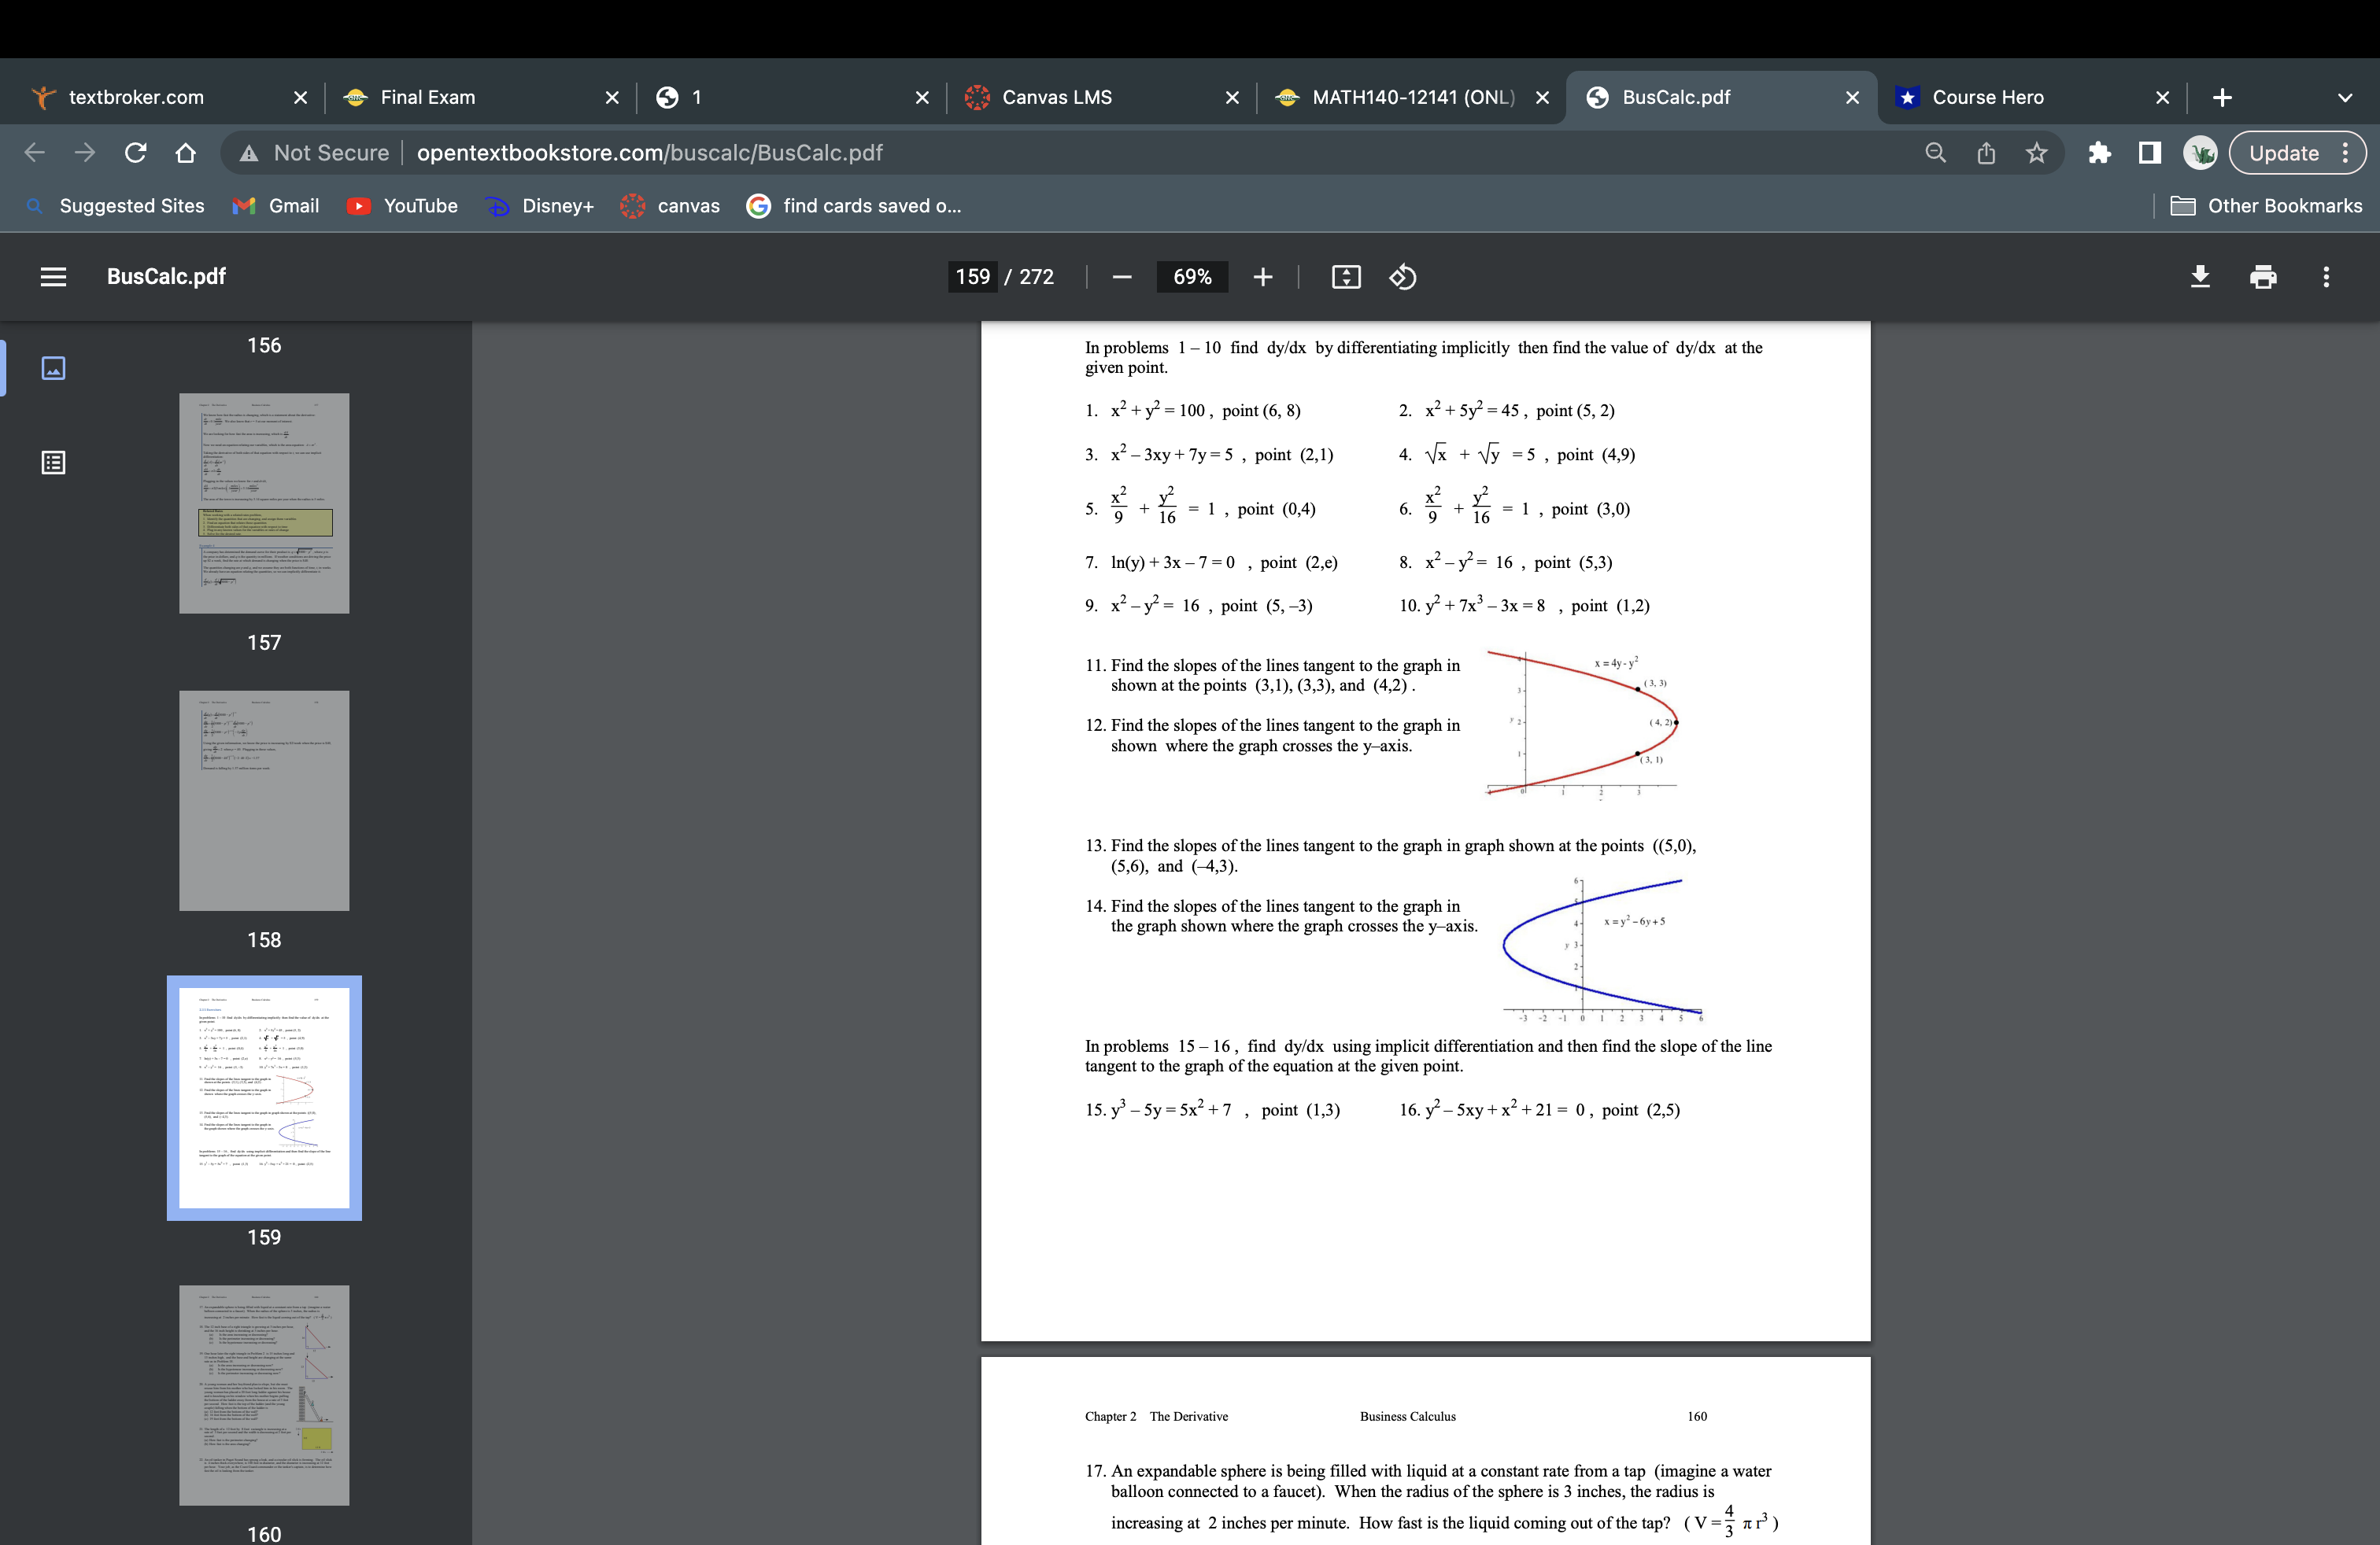Open the document outline panel
This screenshot has height=1545, width=2380.
(51, 462)
